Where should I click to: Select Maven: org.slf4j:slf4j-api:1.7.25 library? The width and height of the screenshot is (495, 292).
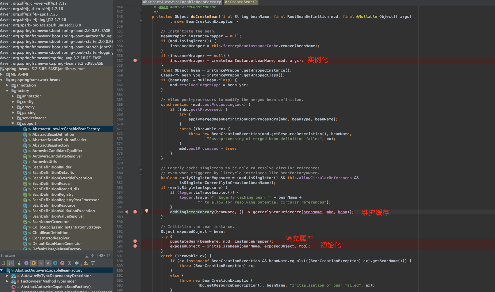[29, 14]
